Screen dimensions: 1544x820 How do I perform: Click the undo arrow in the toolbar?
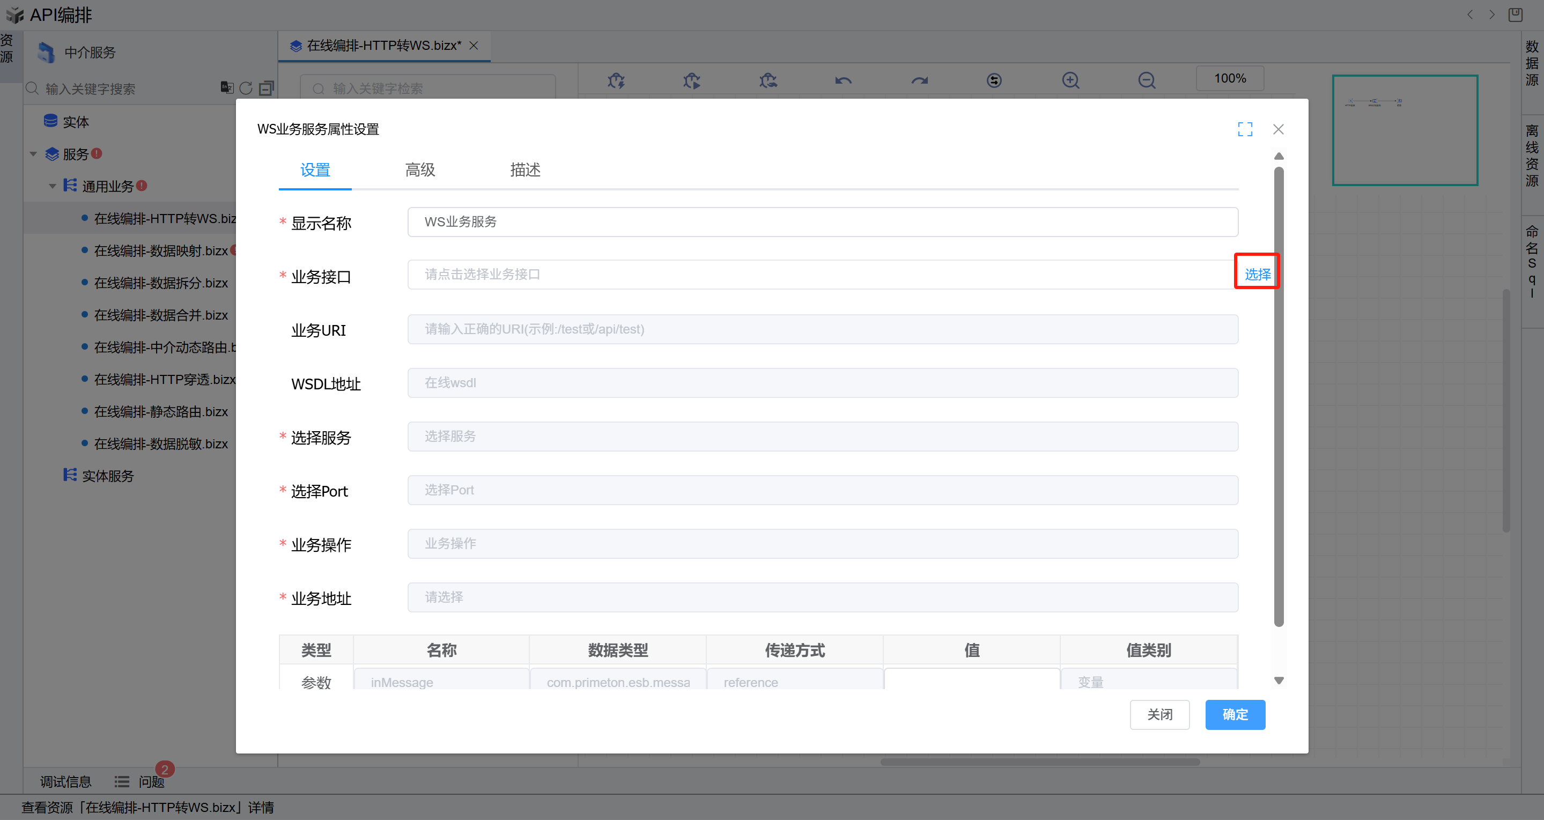click(x=843, y=80)
